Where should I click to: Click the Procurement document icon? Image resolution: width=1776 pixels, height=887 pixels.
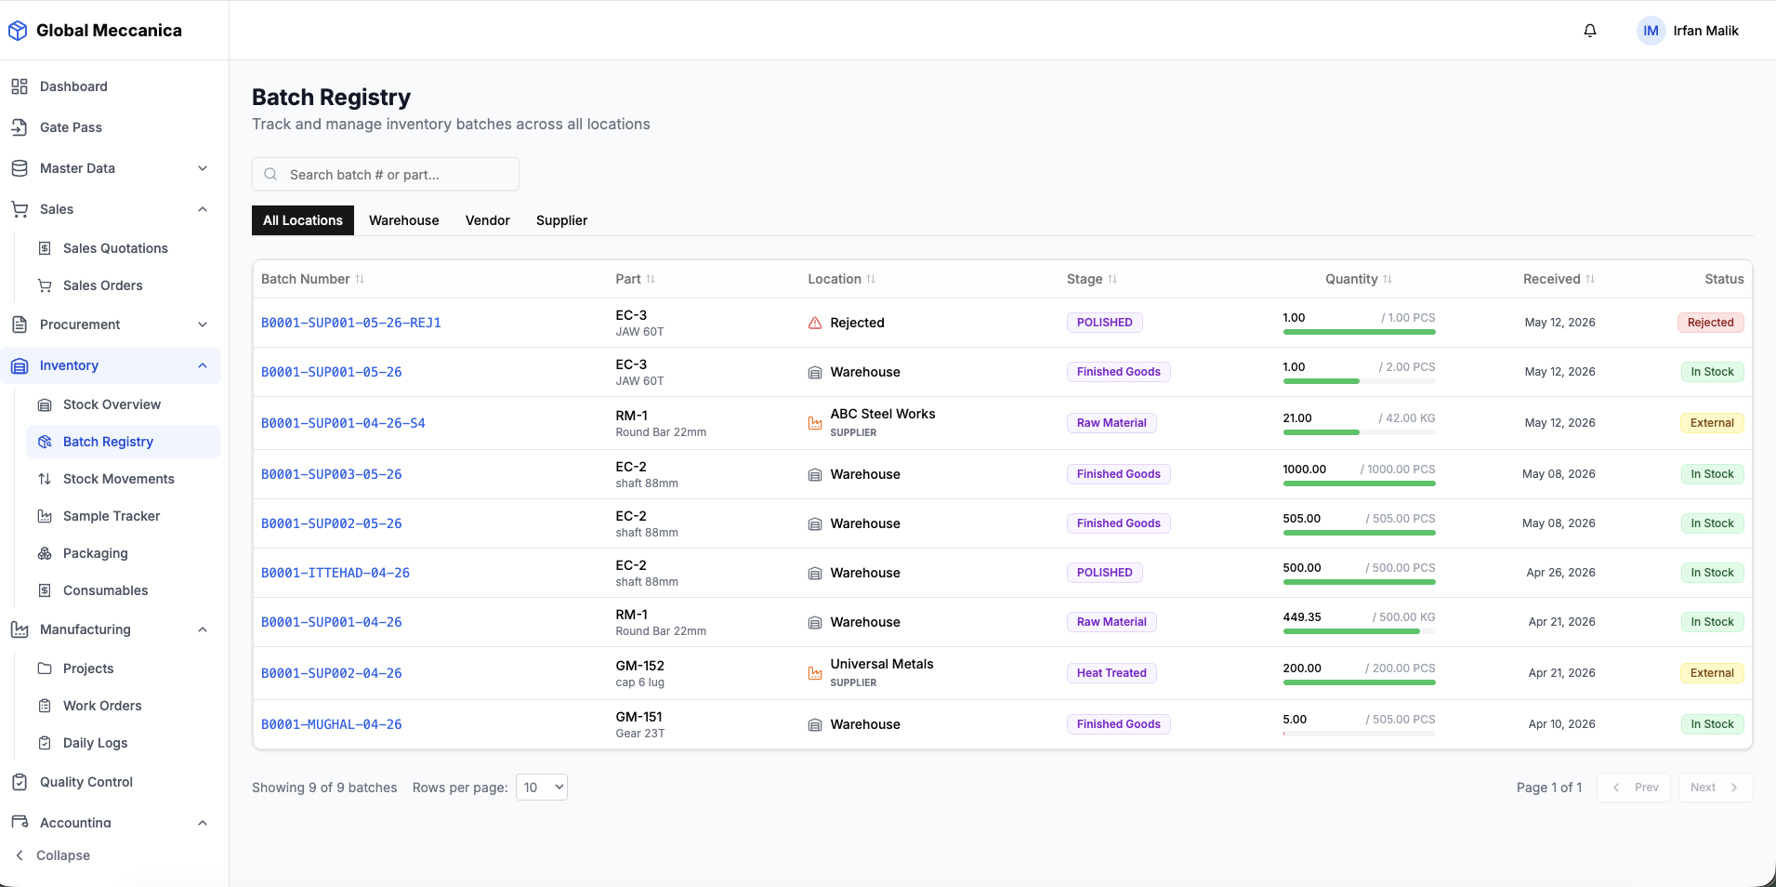point(20,324)
